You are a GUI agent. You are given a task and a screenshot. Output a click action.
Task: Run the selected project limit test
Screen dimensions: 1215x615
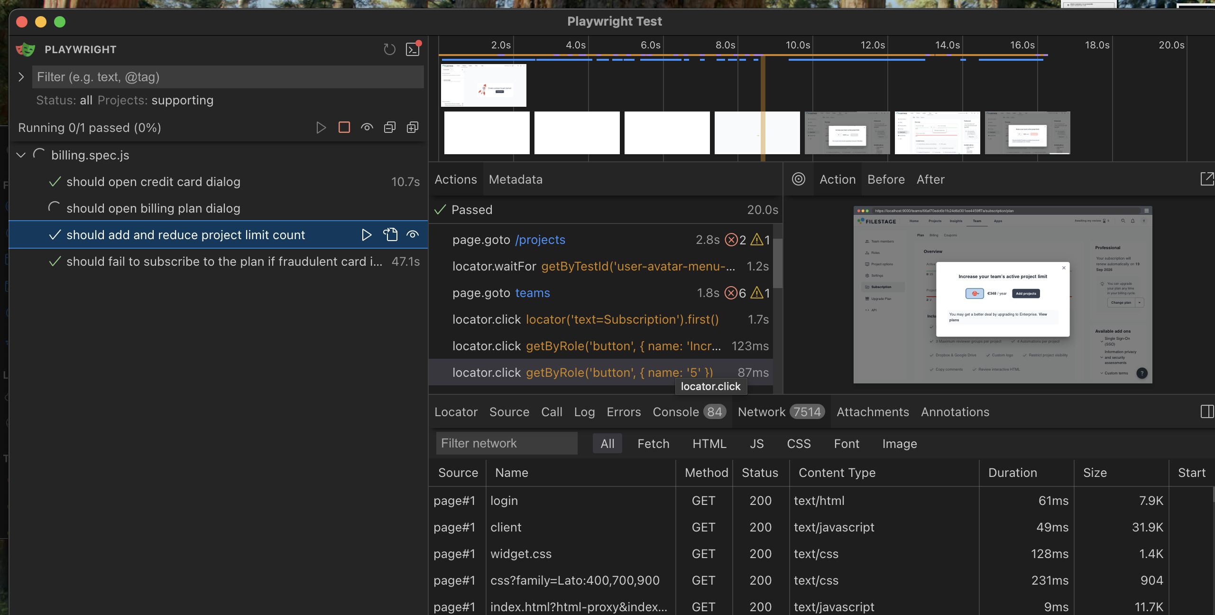pos(366,235)
